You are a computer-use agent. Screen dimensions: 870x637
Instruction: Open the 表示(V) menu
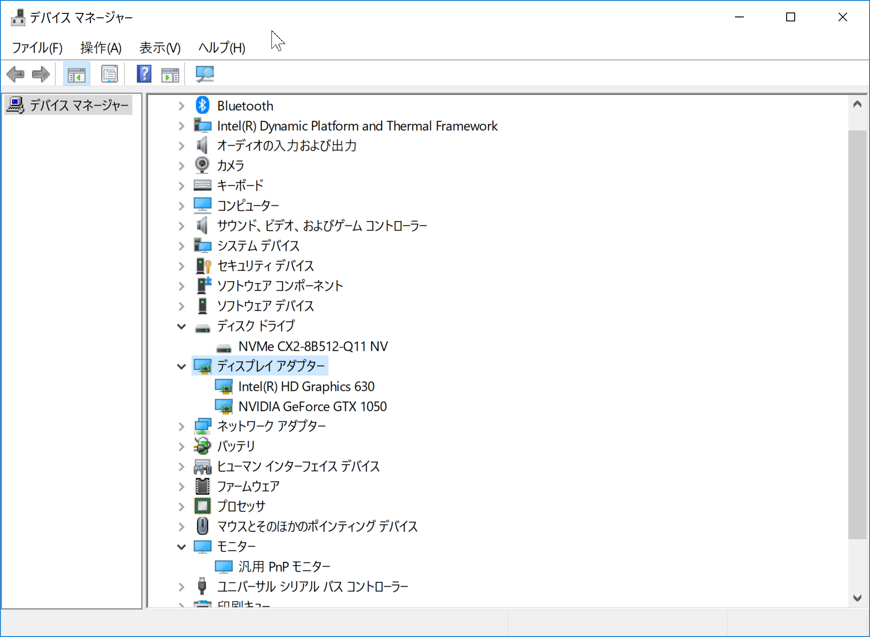click(160, 48)
